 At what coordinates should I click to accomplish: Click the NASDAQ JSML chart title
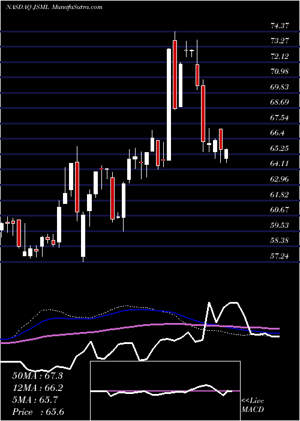(x=53, y=7)
